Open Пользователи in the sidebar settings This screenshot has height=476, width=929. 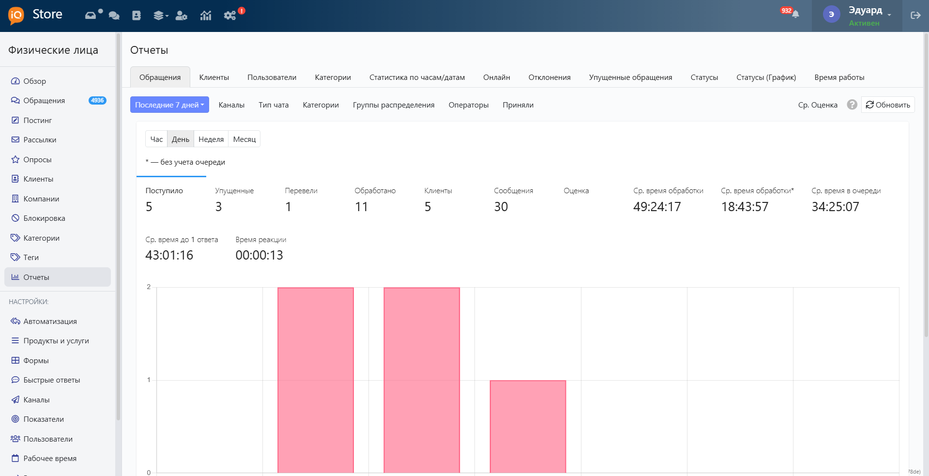tap(58, 439)
